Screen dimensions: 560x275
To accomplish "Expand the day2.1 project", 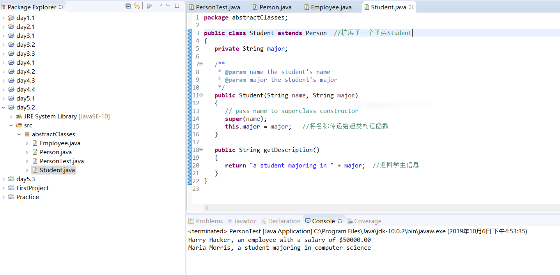I will [4, 27].
